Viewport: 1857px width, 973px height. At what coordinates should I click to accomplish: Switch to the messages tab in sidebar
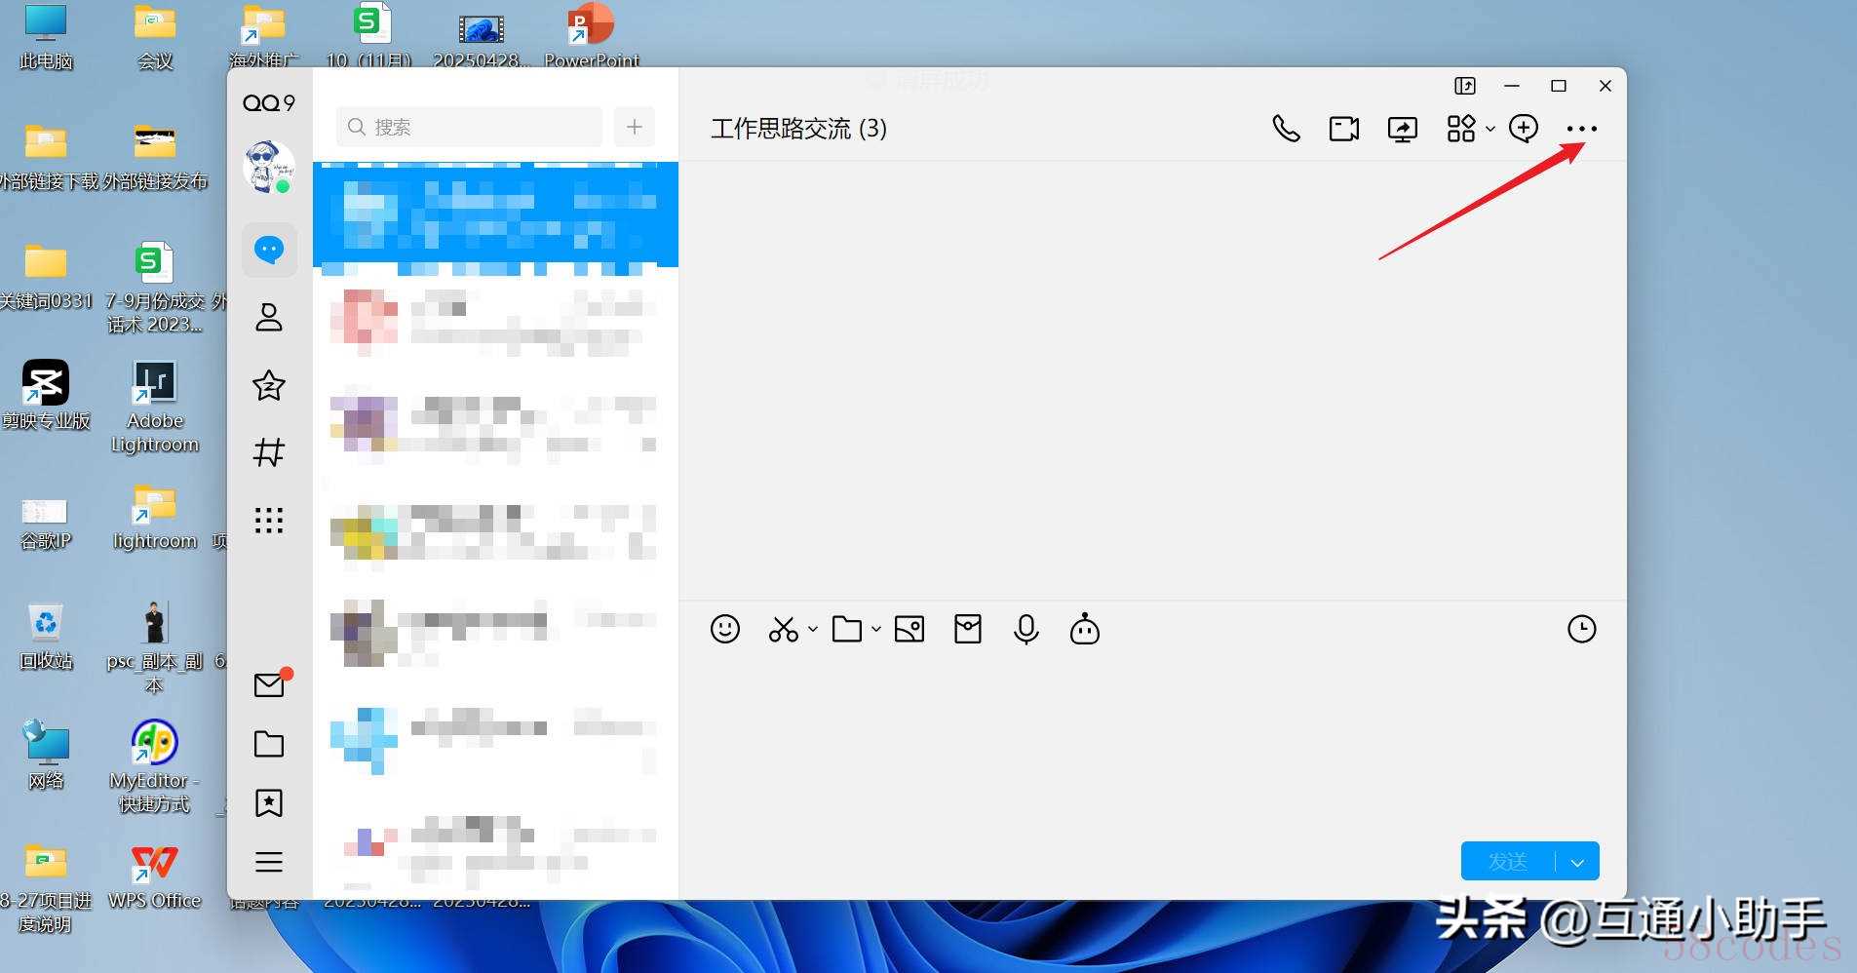[x=269, y=250]
